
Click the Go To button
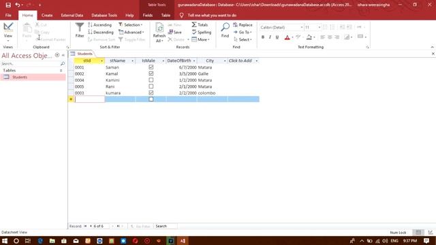[243, 32]
